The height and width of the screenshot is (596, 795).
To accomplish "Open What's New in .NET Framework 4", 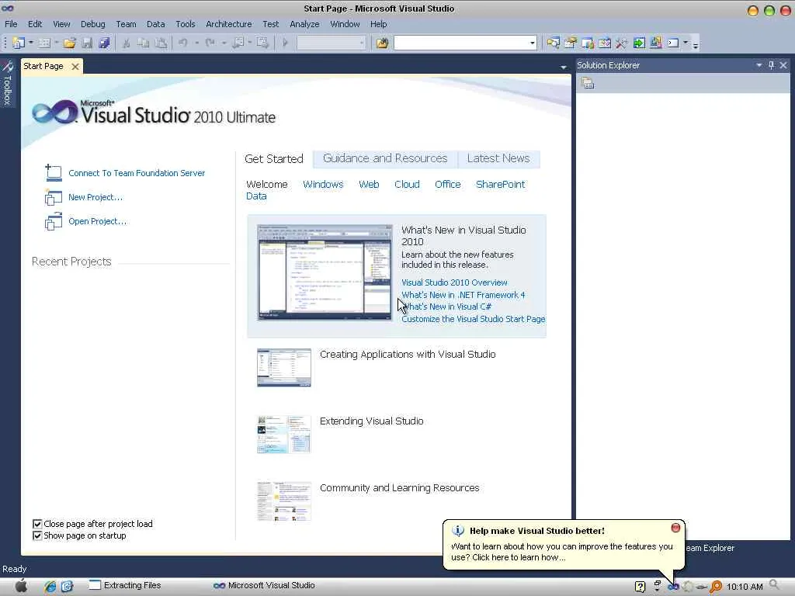I will [x=463, y=295].
